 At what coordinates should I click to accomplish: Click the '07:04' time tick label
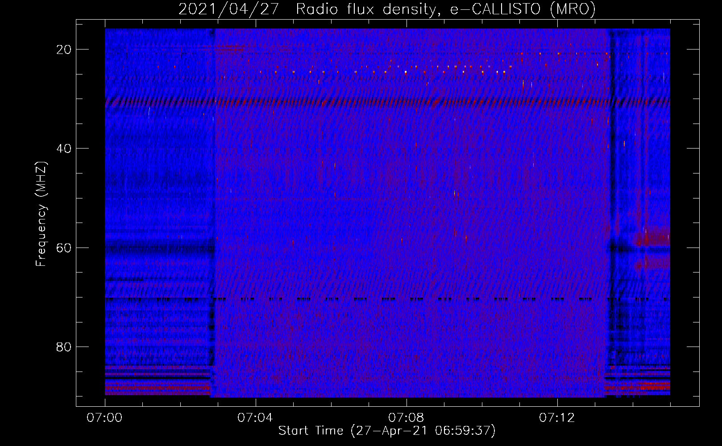[x=255, y=418]
